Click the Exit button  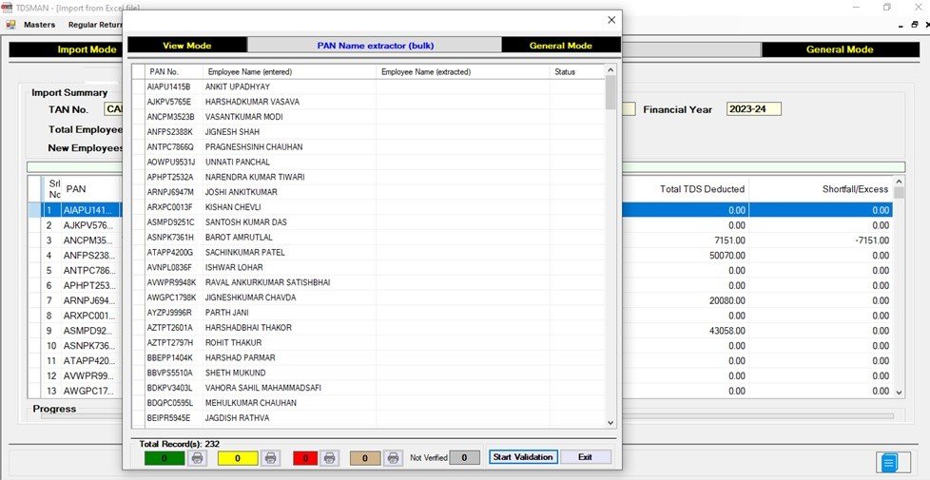click(x=586, y=457)
